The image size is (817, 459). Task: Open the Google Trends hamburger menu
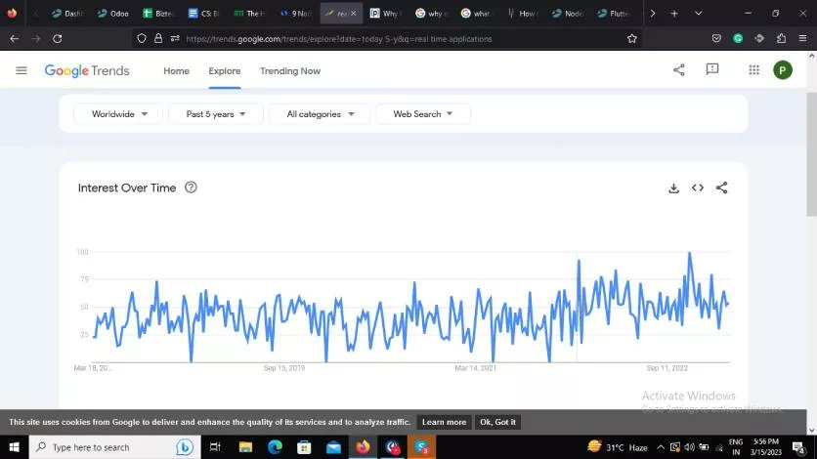[x=21, y=70]
